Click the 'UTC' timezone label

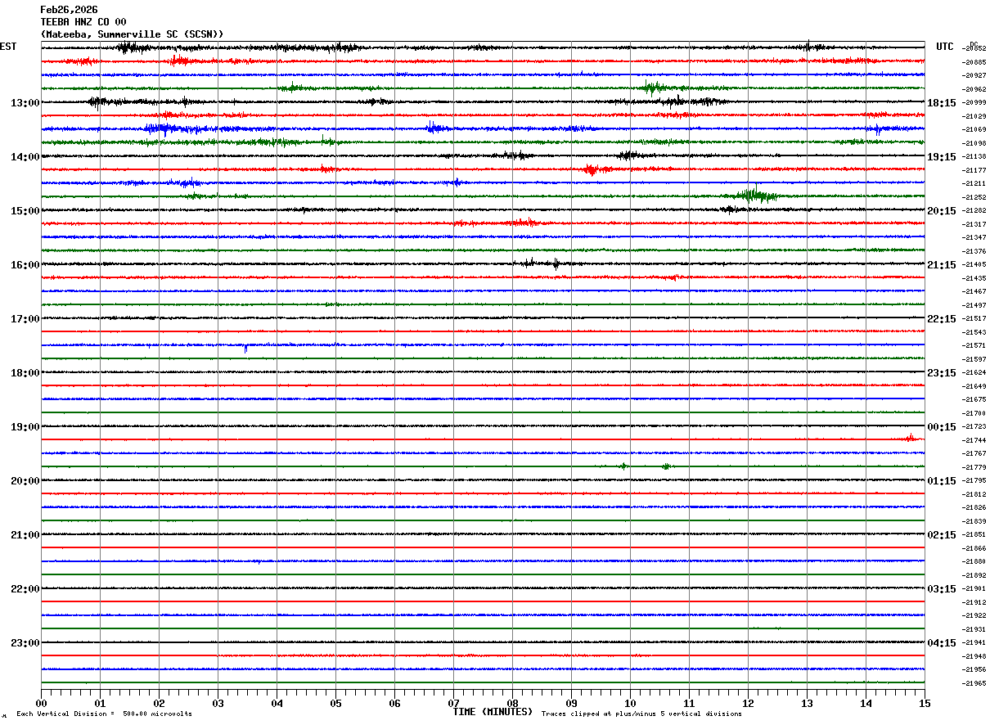point(945,47)
